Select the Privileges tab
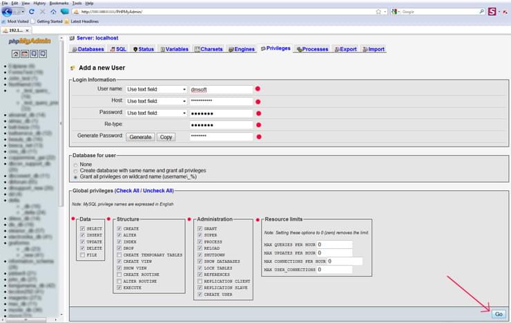 point(276,48)
